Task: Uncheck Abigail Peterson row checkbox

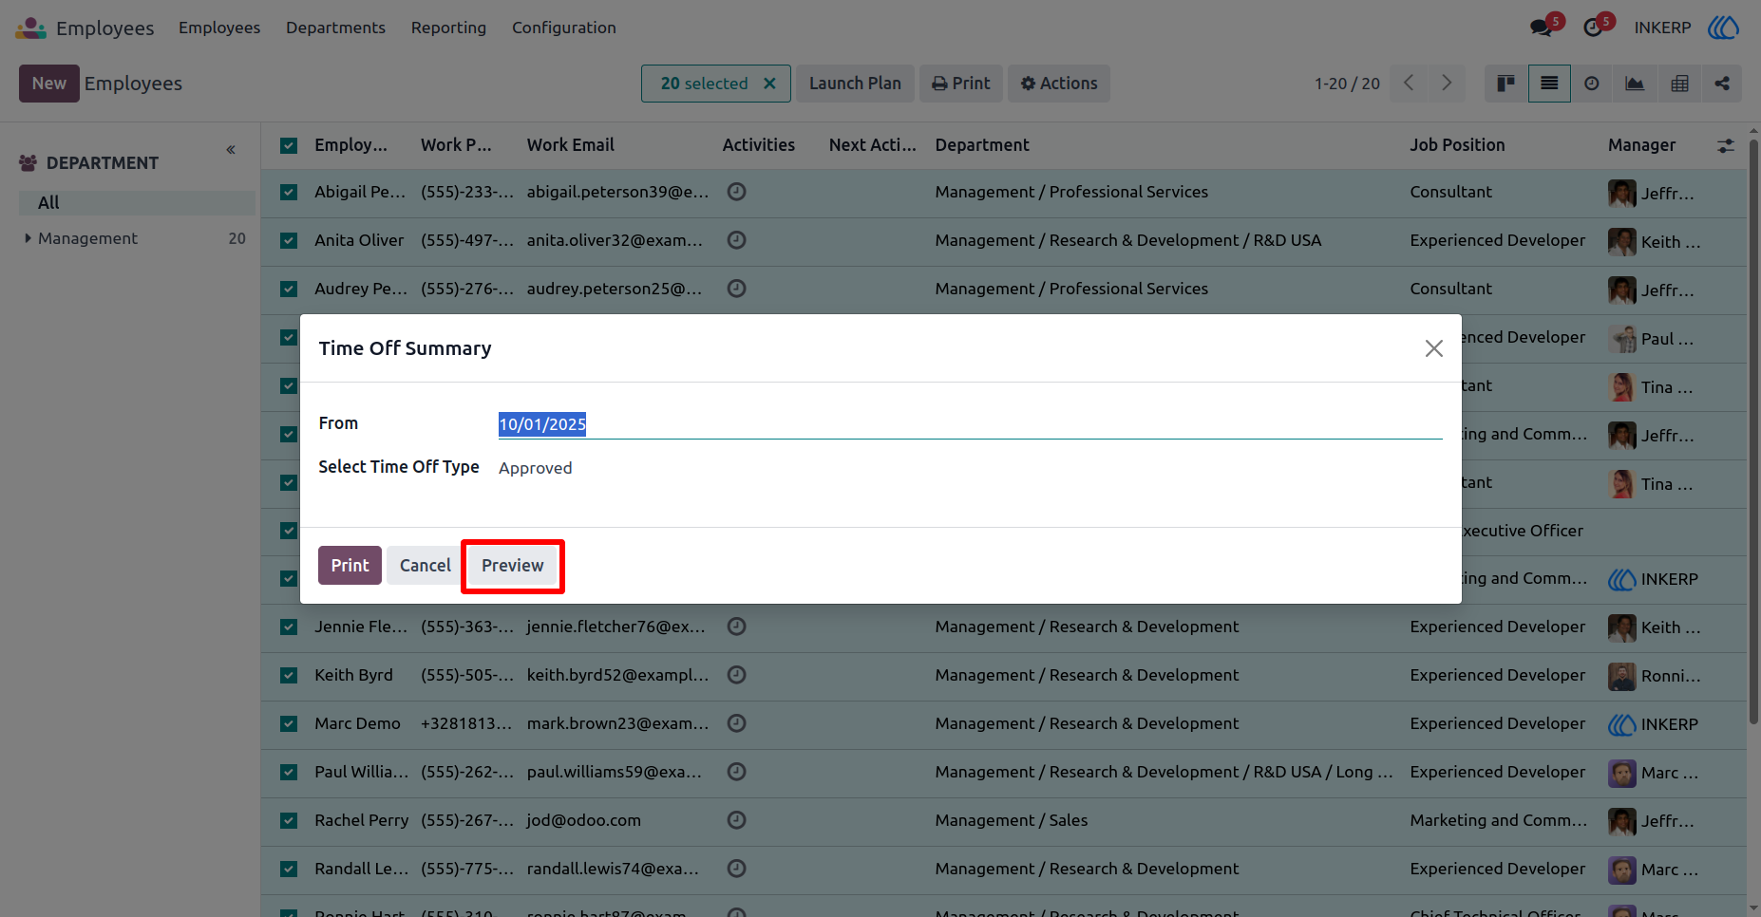Action: click(x=289, y=192)
